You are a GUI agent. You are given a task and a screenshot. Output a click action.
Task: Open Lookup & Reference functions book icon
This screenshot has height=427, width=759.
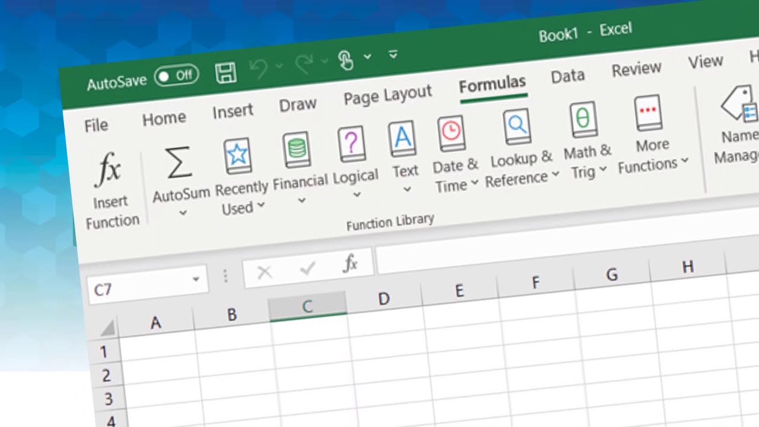pyautogui.click(x=517, y=126)
